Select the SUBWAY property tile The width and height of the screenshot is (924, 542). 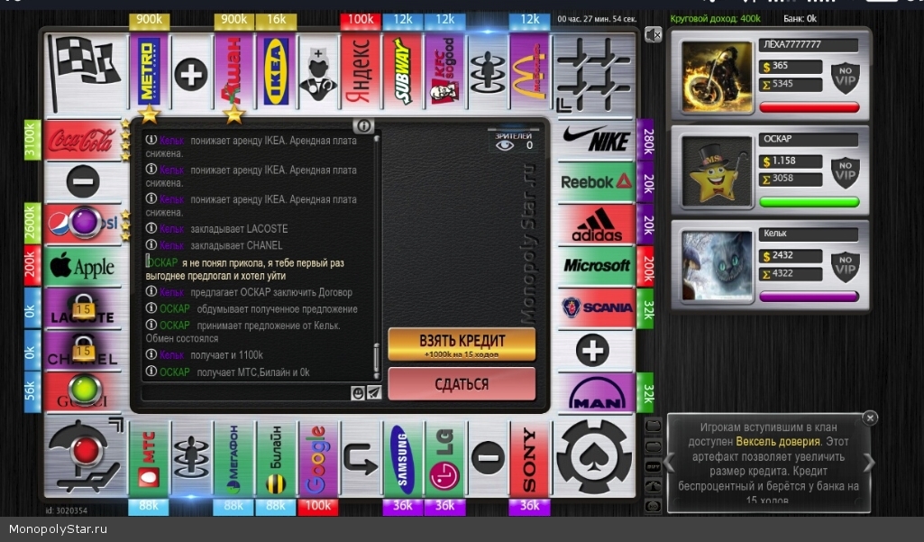(x=402, y=71)
